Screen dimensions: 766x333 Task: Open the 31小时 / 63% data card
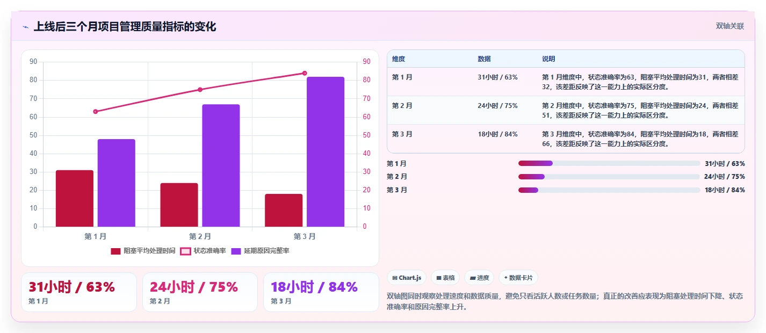coord(79,292)
